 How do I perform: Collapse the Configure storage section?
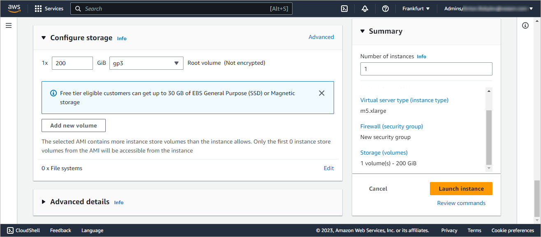[x=44, y=38]
